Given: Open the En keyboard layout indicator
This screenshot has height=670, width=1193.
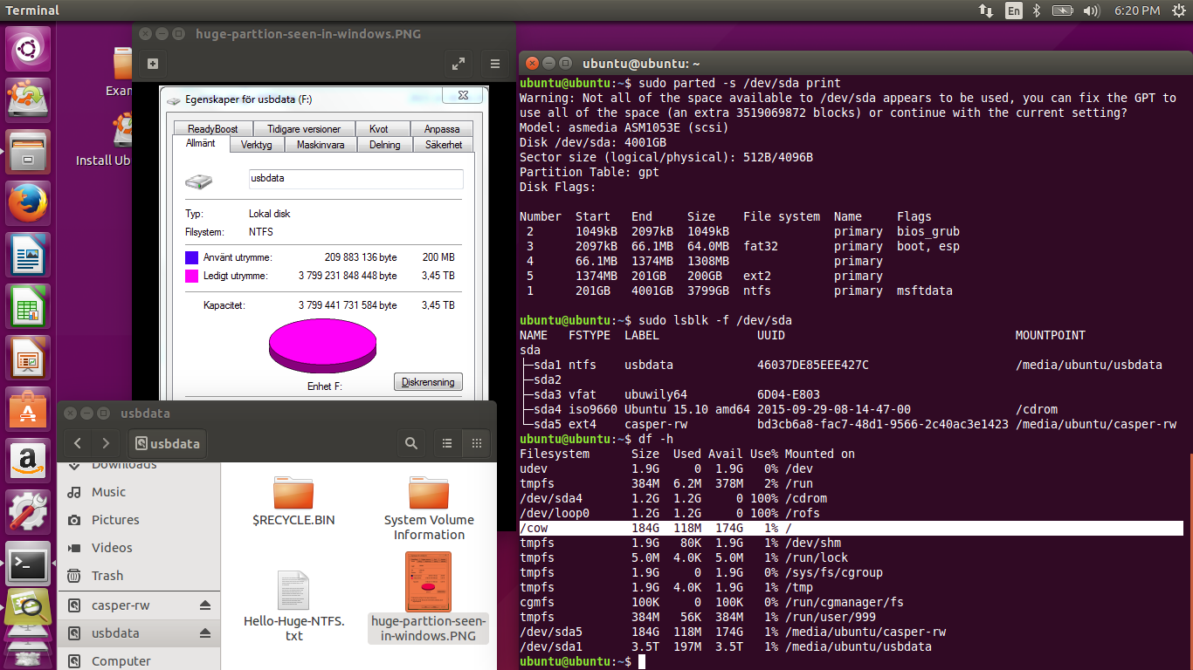Looking at the screenshot, I should point(1014,10).
